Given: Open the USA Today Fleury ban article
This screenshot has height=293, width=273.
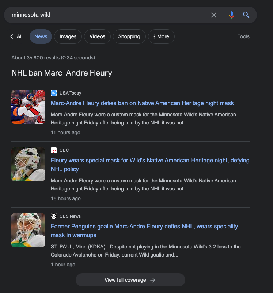Looking at the screenshot, I should click(142, 103).
